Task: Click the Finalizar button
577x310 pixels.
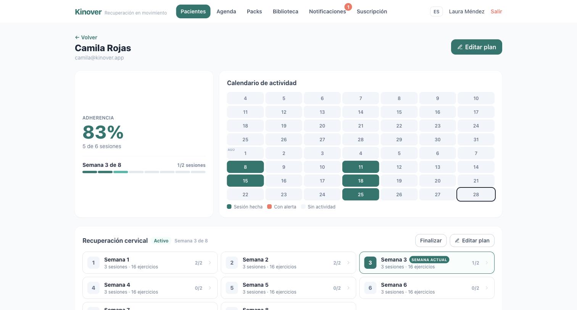Action: coord(431,241)
